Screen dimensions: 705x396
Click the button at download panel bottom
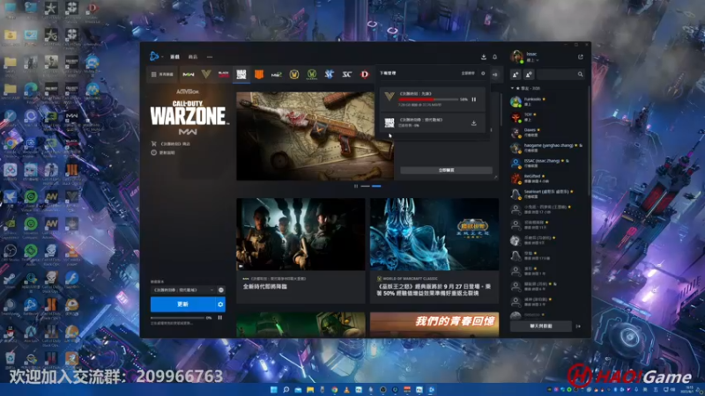pos(446,170)
